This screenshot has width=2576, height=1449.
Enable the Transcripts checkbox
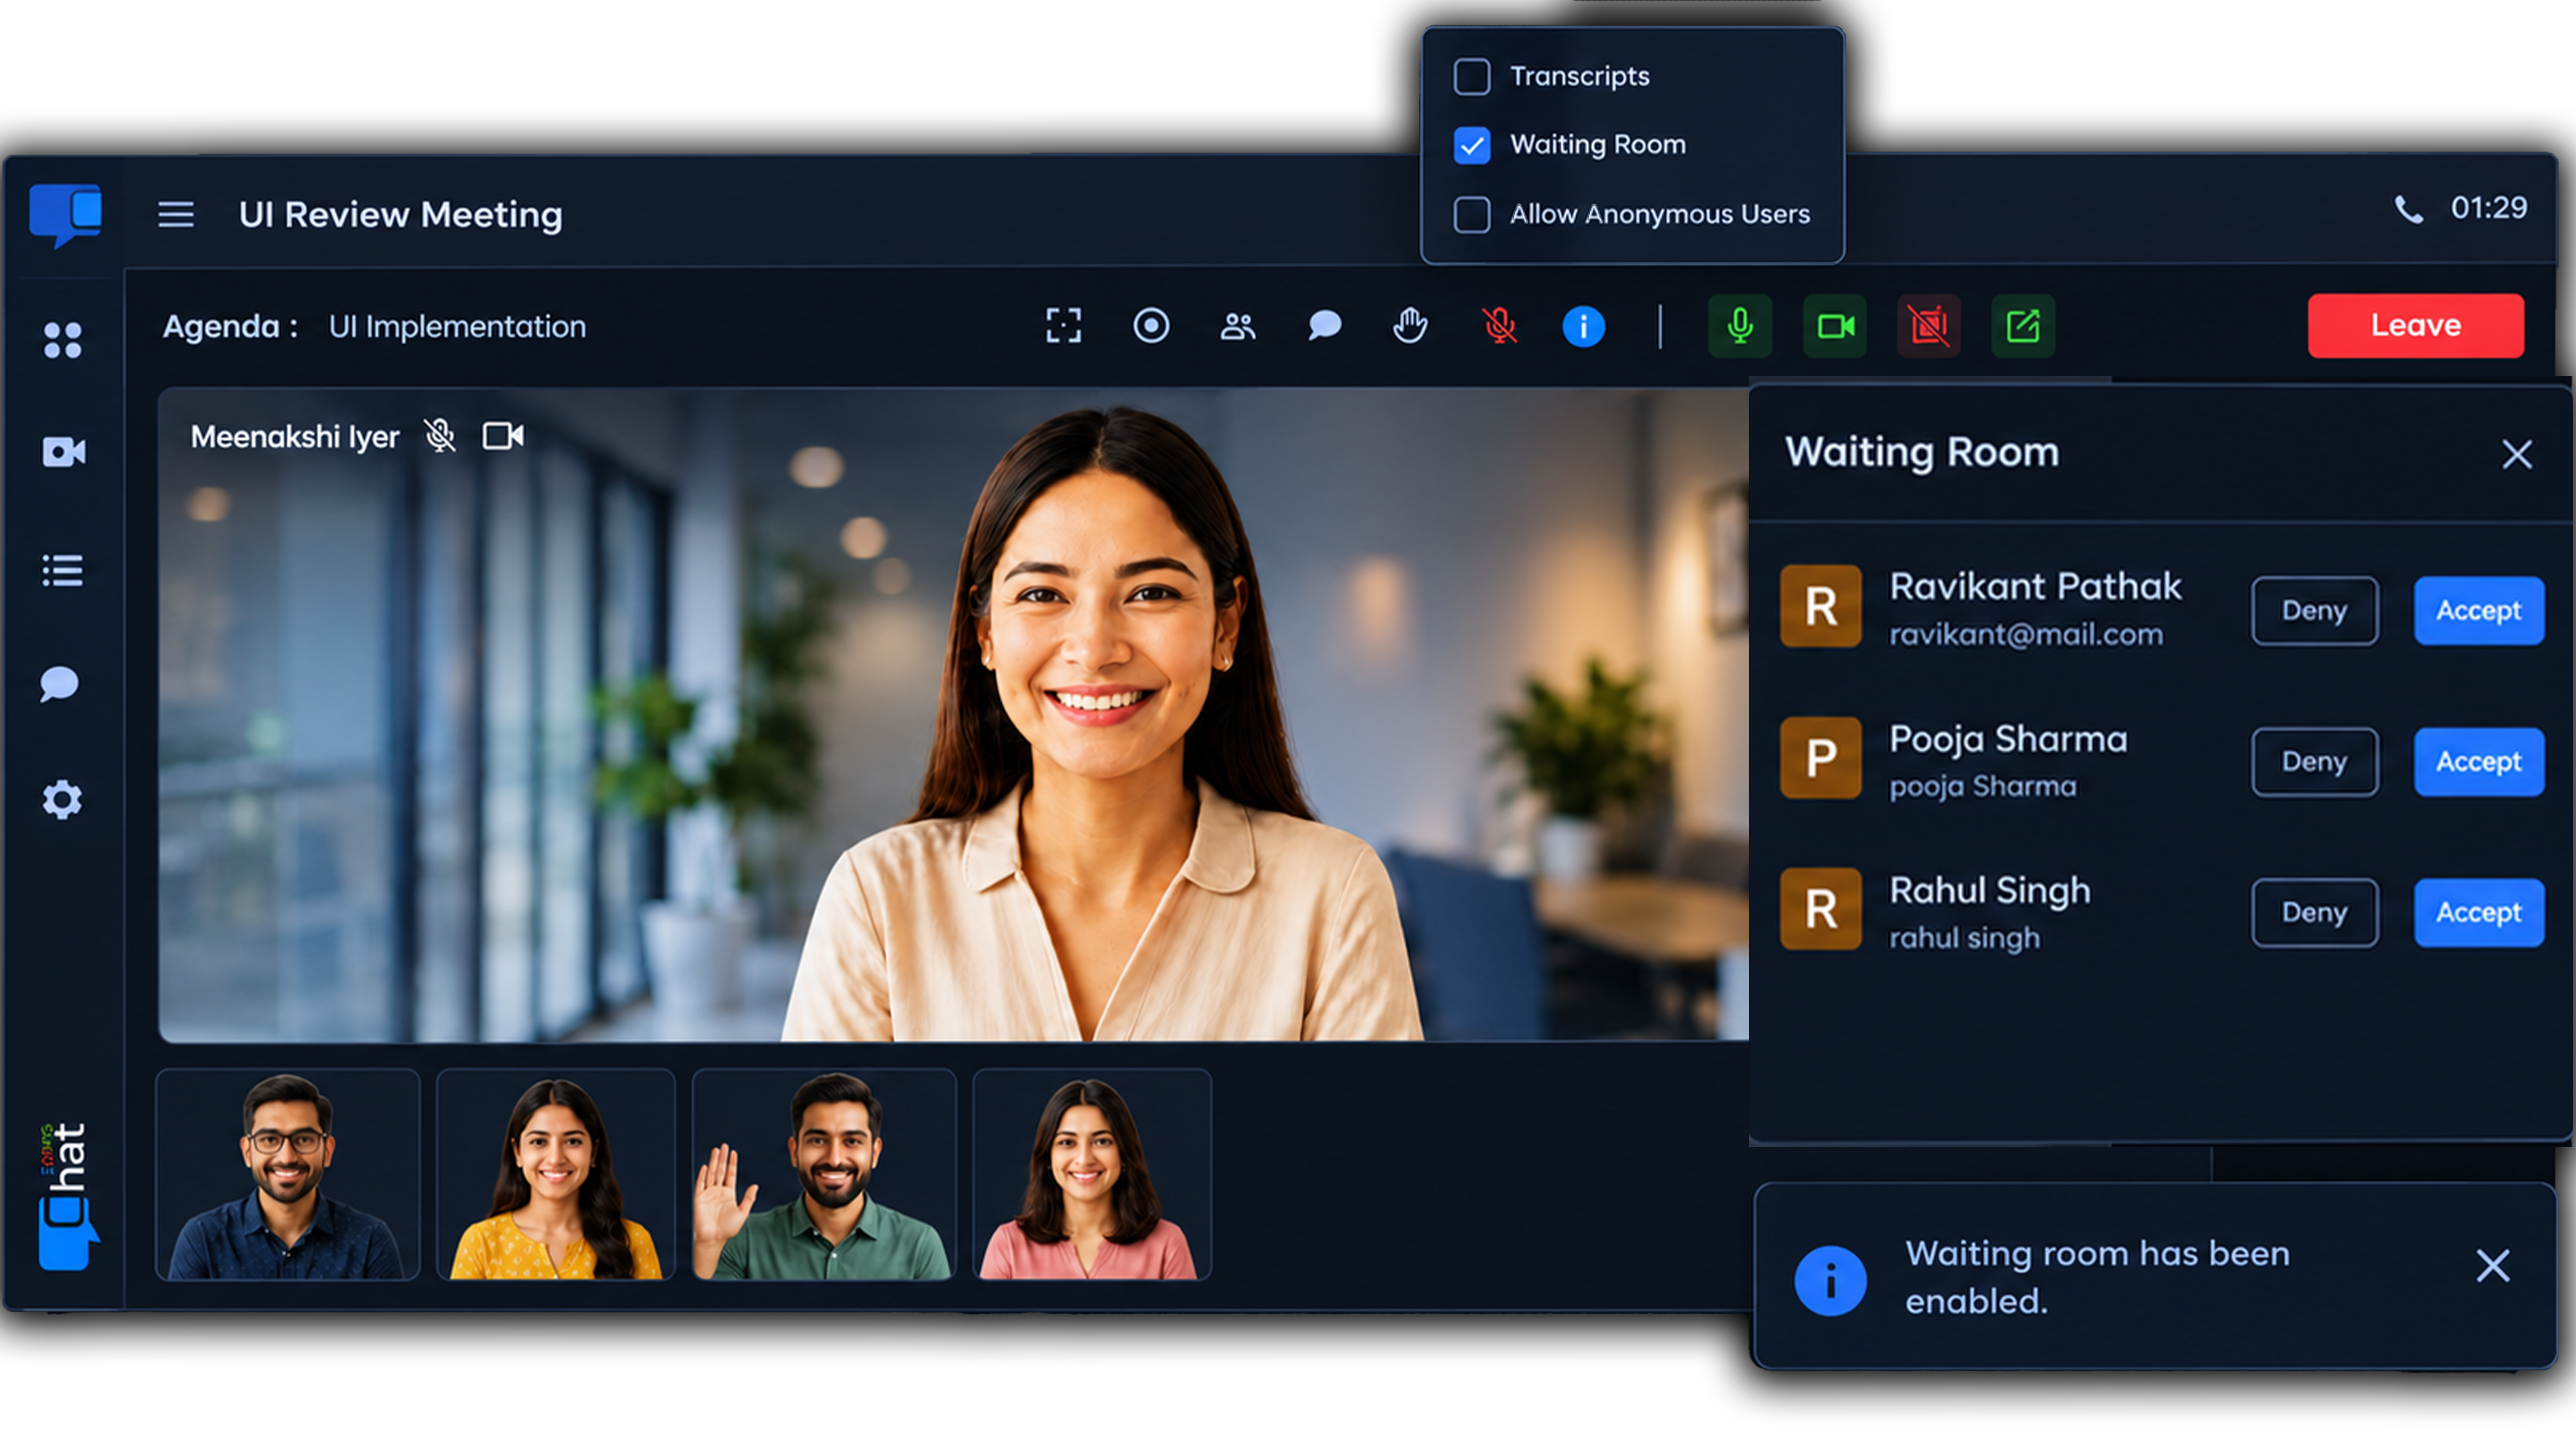[1472, 77]
